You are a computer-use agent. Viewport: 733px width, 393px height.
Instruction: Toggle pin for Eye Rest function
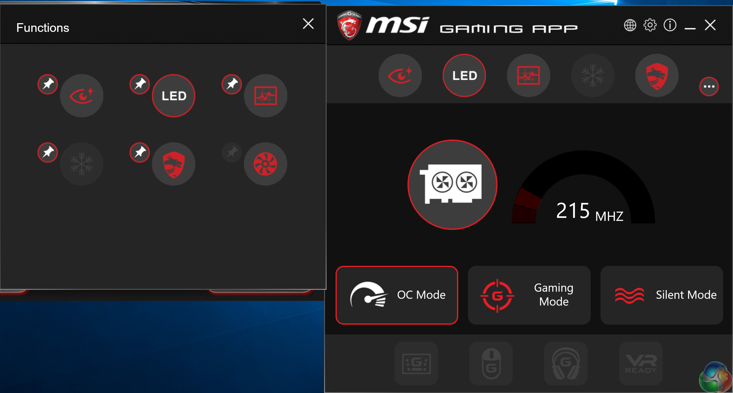(48, 84)
